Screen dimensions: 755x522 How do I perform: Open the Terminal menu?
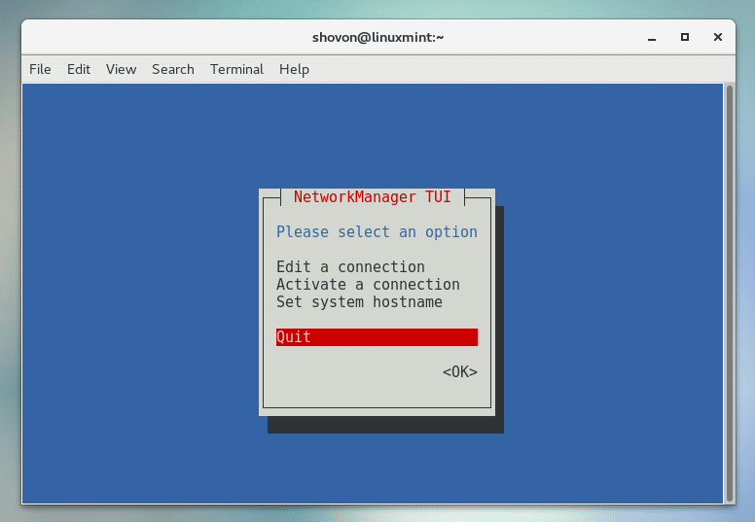pyautogui.click(x=236, y=69)
